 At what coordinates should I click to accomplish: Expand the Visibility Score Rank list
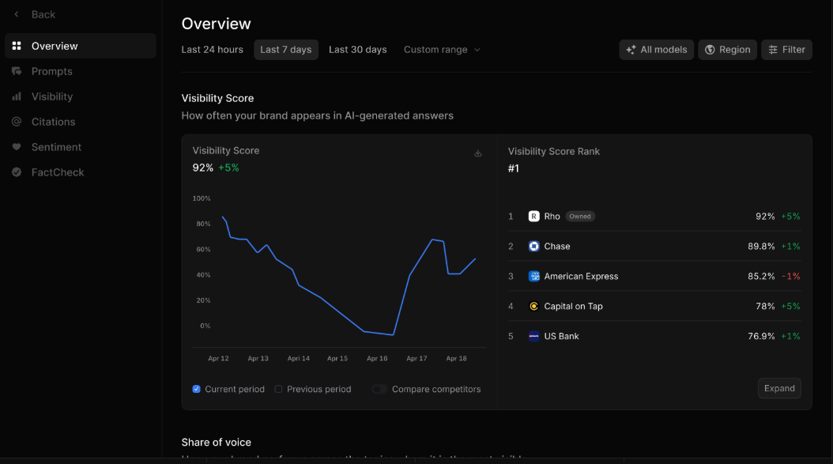point(779,388)
